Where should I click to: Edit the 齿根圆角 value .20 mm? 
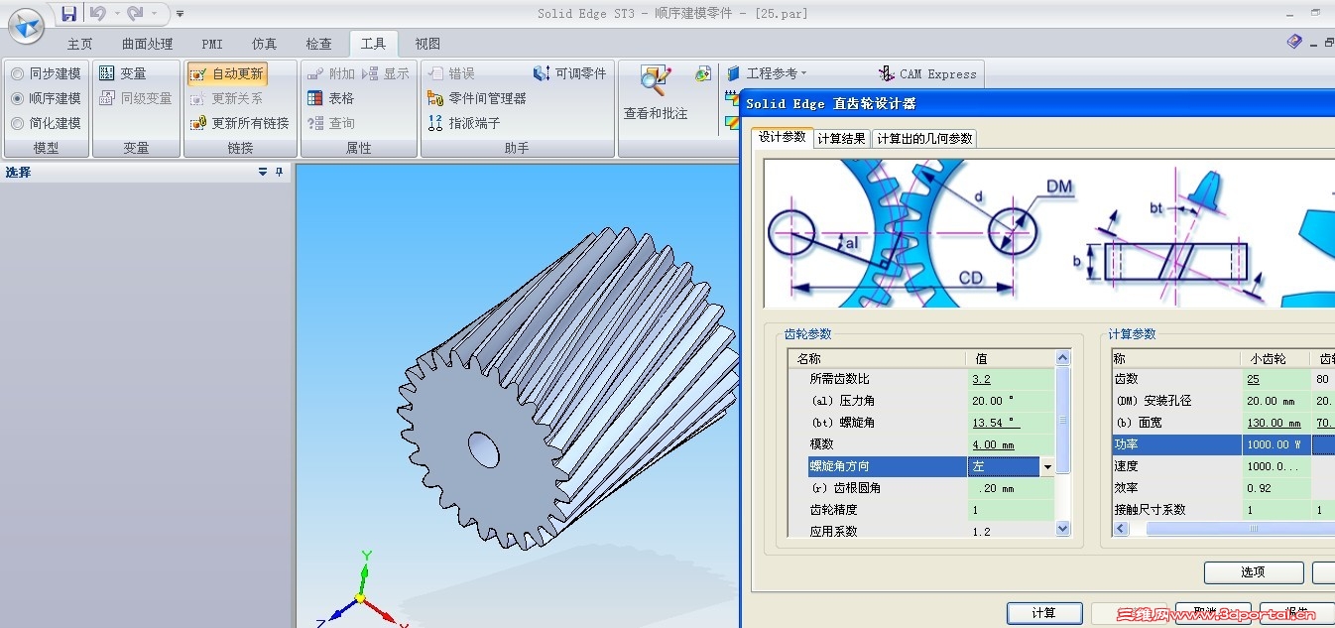tap(1011, 488)
